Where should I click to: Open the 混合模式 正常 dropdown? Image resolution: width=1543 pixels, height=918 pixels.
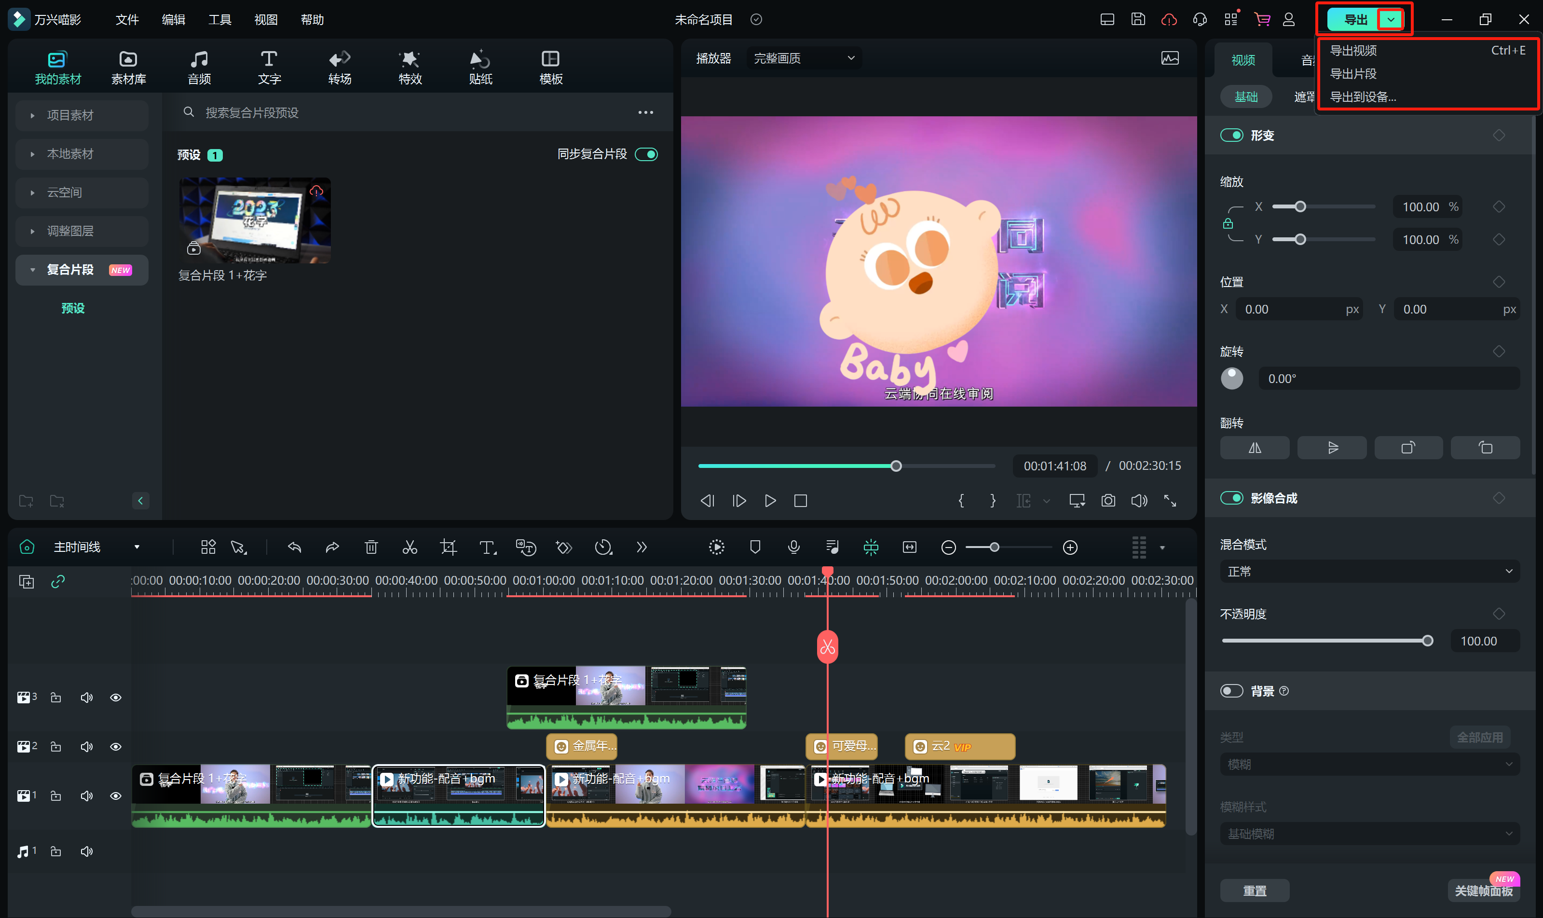[1369, 571]
